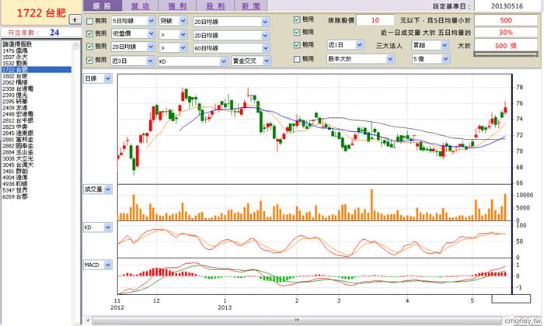Screen dimensions: 544x326
Task: Enable the 股本大於 condition checkbox
Action: [x=297, y=59]
